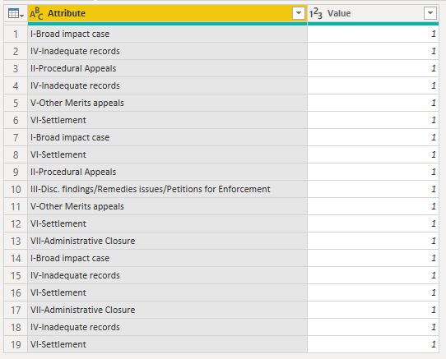Select row 7 'I-Broad impact case' cell
This screenshot has height=359, width=446.
(168, 137)
